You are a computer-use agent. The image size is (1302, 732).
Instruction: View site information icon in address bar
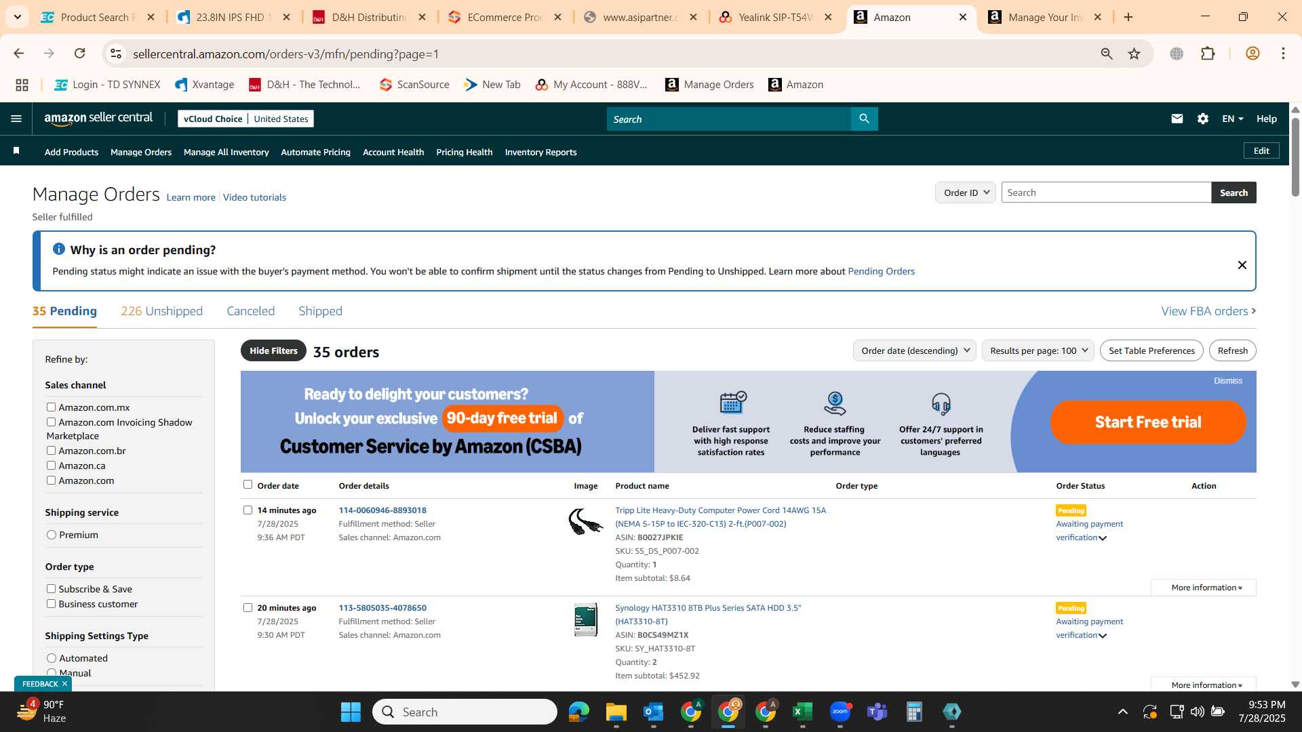tap(116, 54)
